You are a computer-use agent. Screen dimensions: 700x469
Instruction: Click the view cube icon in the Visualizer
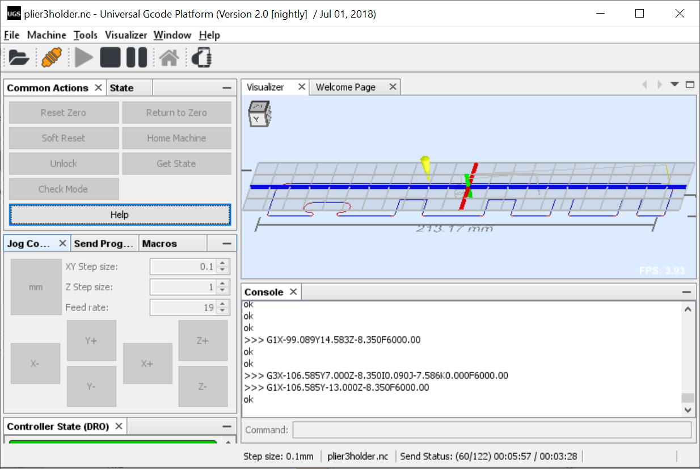259,114
